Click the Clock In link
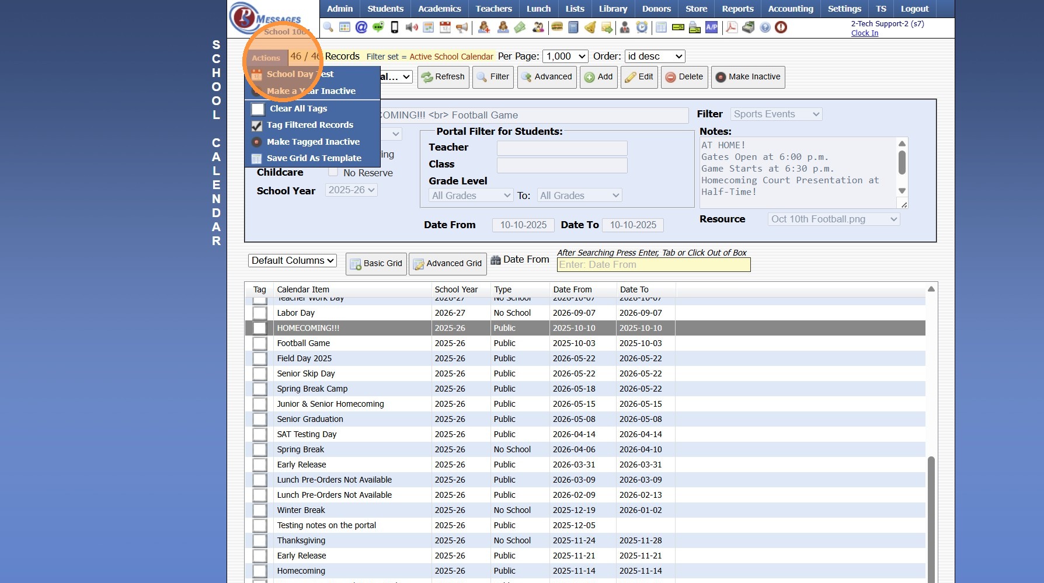This screenshot has width=1044, height=583. pyautogui.click(x=864, y=33)
